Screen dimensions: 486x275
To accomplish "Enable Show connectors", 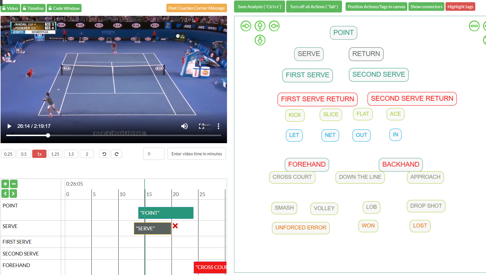I will [x=426, y=6].
